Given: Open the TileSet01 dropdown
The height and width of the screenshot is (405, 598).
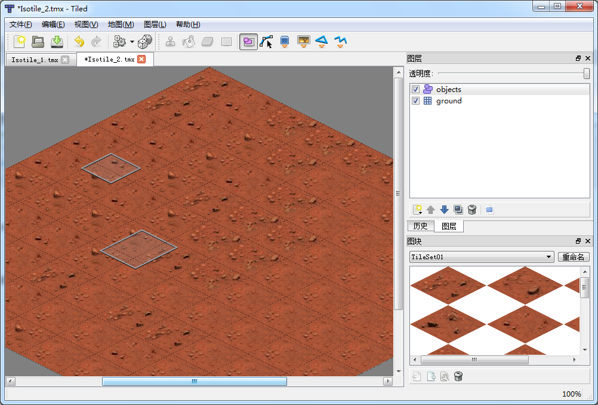Looking at the screenshot, I should (482, 257).
